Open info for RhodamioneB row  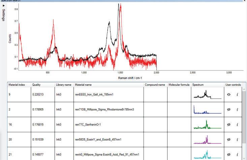(237, 109)
